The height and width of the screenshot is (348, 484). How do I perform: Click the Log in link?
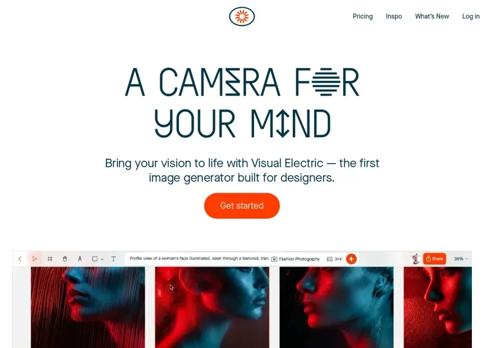[x=471, y=16]
